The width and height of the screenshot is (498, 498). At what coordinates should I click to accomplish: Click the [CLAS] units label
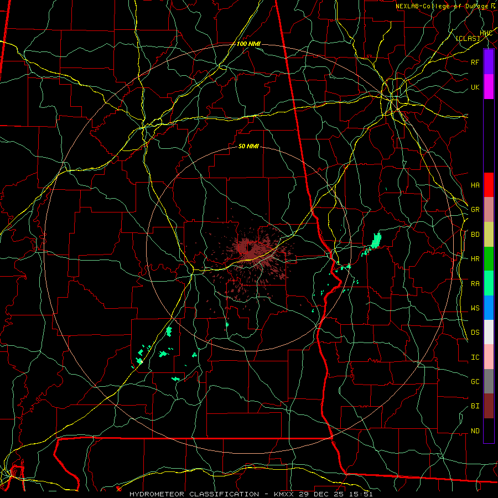click(468, 38)
